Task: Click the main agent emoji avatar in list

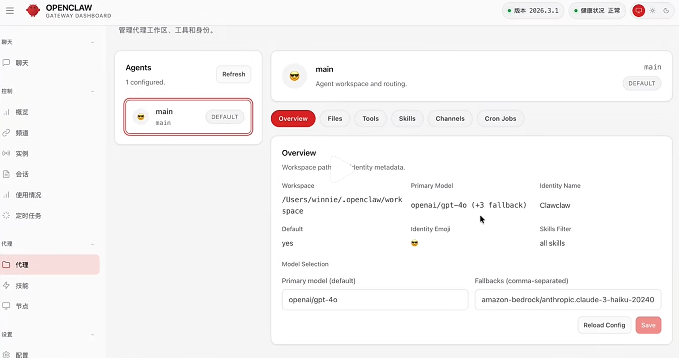Action: (141, 117)
